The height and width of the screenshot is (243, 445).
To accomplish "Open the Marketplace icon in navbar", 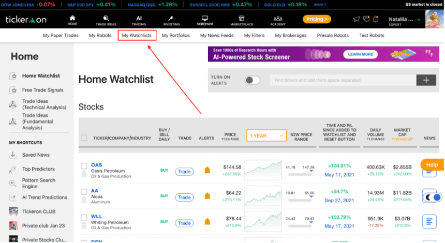I will click(x=242, y=19).
